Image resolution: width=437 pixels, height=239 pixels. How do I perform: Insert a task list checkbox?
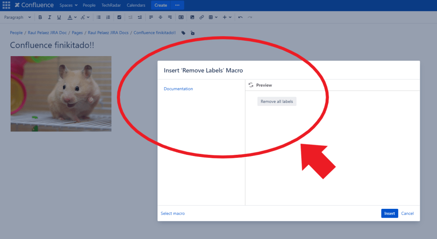[119, 17]
